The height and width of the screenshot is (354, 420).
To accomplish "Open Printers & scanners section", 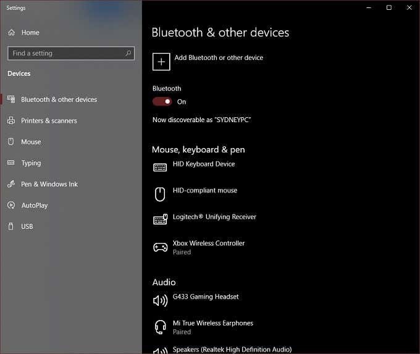I will [71, 121].
